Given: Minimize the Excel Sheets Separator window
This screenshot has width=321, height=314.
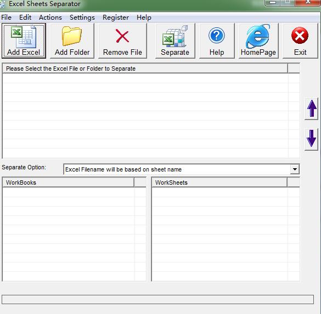Looking at the screenshot, I should pyautogui.click(x=273, y=2).
